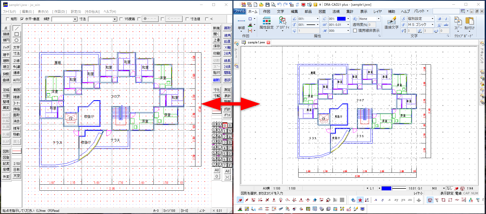
Task: Click the Bold text icon in DRA-CAD ribbon
Action: (439, 19)
